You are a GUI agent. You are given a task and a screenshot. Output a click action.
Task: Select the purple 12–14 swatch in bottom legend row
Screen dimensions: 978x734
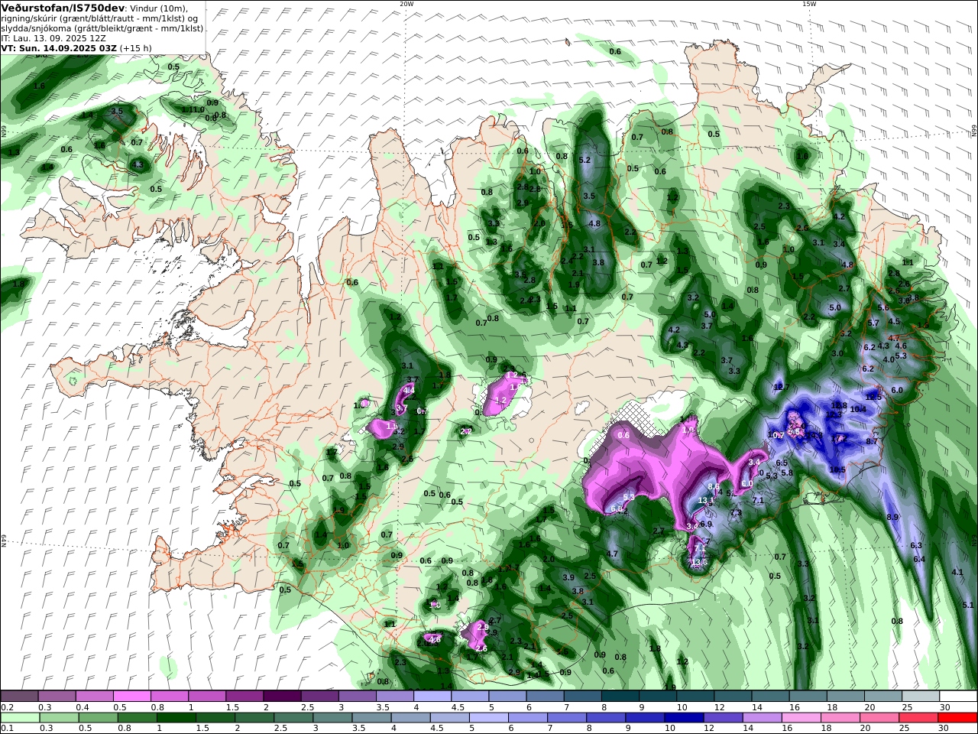tap(723, 718)
